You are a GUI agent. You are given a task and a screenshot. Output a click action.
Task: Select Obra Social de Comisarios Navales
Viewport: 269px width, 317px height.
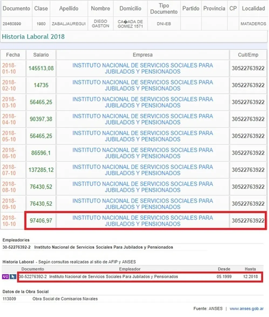click(65, 299)
